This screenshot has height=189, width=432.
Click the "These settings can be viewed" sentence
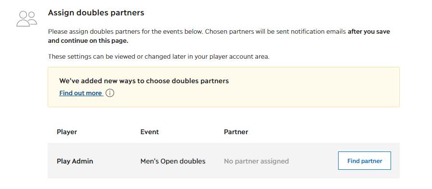[x=159, y=57]
